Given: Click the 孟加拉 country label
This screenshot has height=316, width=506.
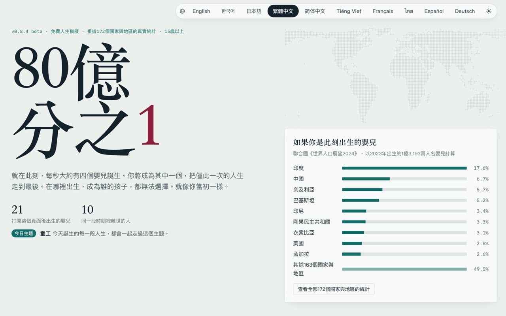Looking at the screenshot, I should pyautogui.click(x=301, y=254).
